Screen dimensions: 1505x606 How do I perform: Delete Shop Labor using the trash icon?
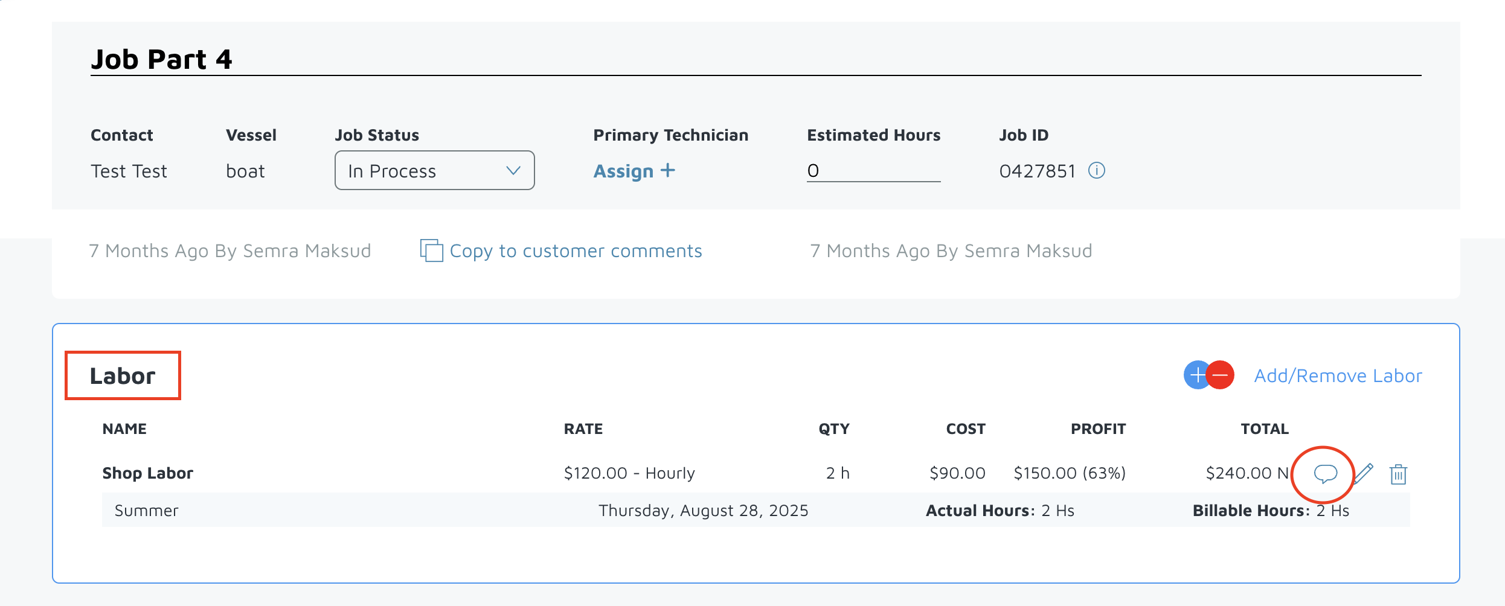(1398, 474)
